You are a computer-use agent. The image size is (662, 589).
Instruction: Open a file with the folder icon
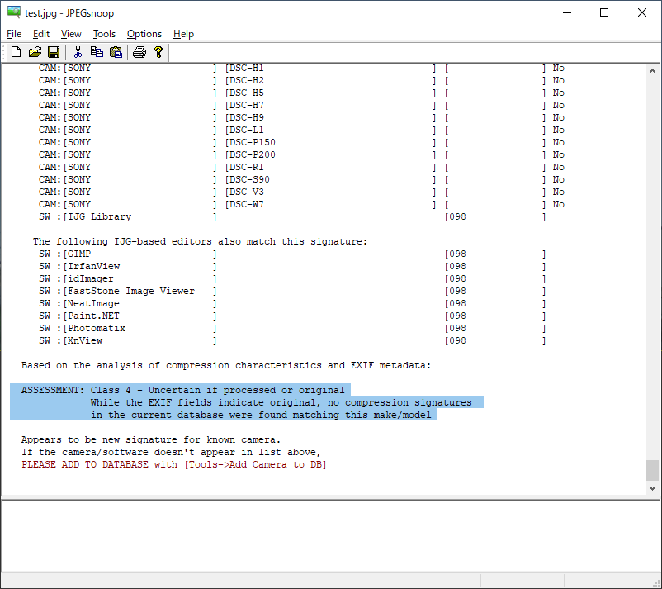35,52
